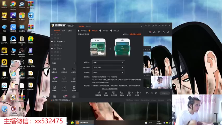222x125 pixels.
Task: Toggle visibility of layer 文本 4
Action: (52, 45)
